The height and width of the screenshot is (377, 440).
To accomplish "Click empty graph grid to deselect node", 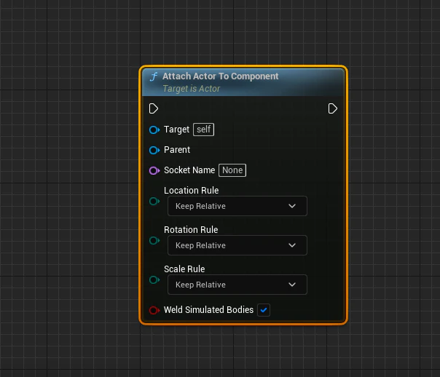I will (70, 197).
